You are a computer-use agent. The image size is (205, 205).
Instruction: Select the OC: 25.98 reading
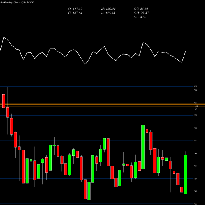pyautogui.click(x=141, y=9)
